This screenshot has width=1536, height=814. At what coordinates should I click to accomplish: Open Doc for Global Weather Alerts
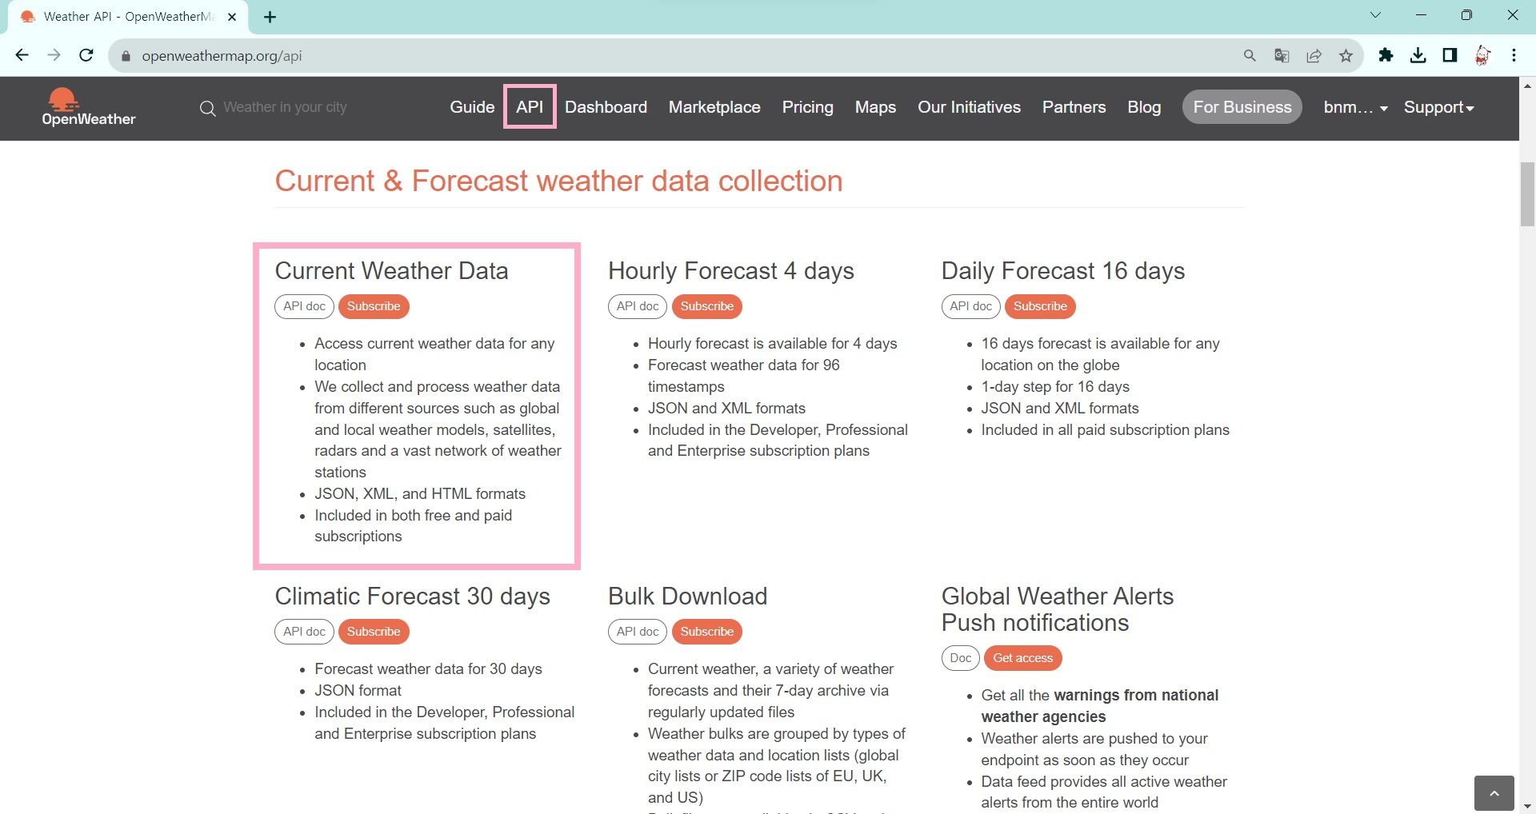(961, 658)
